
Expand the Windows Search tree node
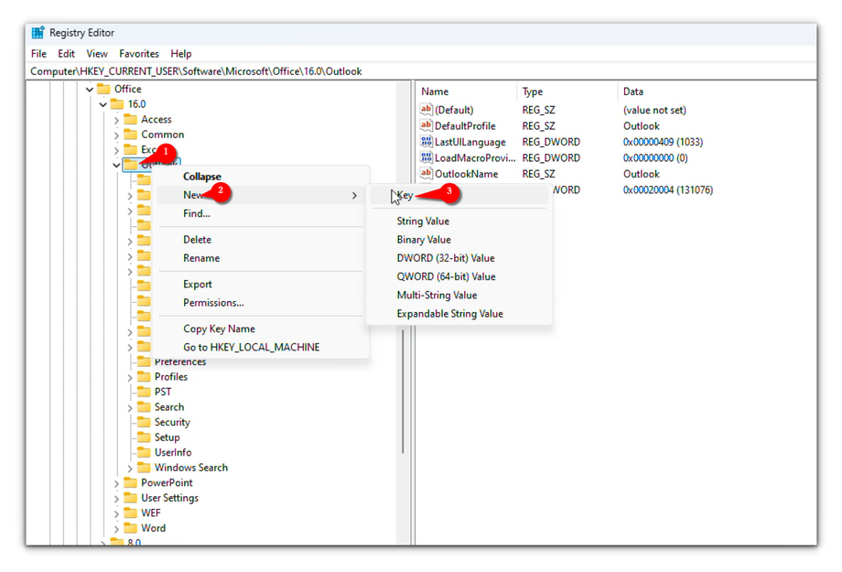click(130, 469)
